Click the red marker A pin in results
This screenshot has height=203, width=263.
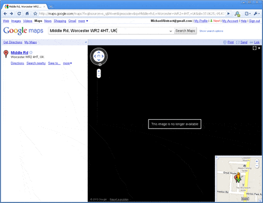pyautogui.click(x=6, y=54)
